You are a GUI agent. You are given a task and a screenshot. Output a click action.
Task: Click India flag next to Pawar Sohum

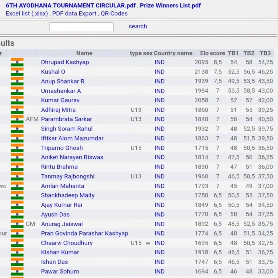click(17, 271)
